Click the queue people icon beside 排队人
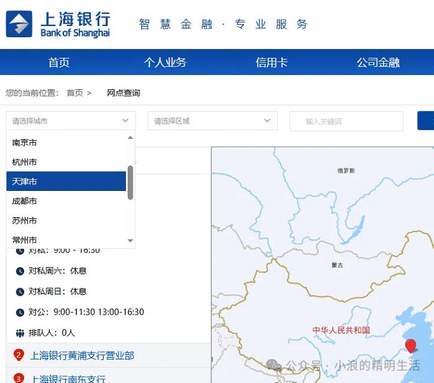 [20, 333]
